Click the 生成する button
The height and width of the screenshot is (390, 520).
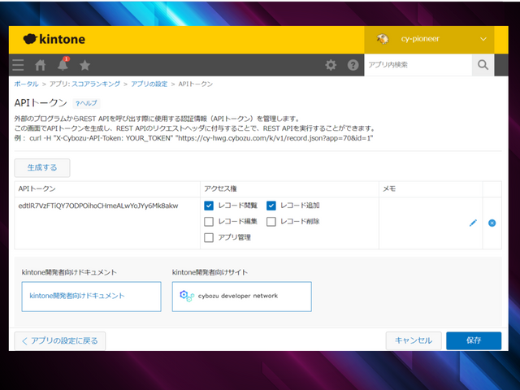(x=42, y=168)
